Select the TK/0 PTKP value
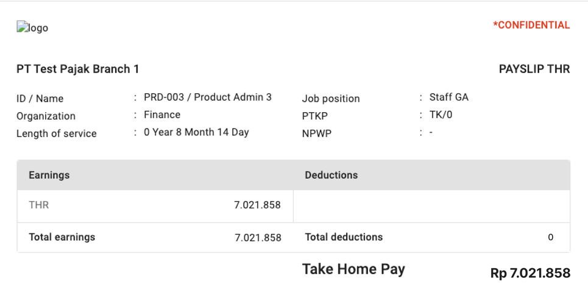The width and height of the screenshot is (588, 301). tap(441, 115)
